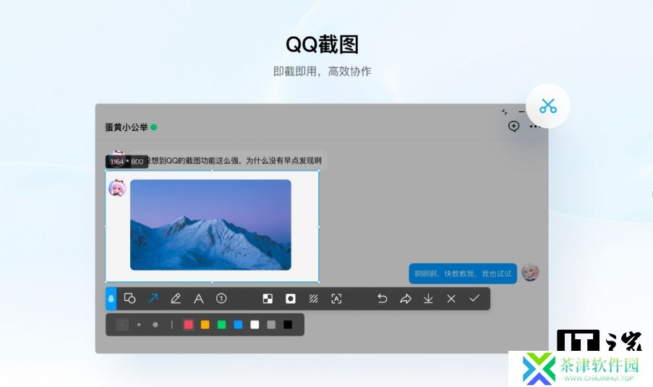Click the mountain photo in the chat
Viewport: 653px width, 387px height.
[x=210, y=225]
